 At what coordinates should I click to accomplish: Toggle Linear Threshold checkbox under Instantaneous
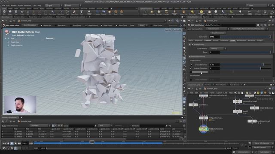[191, 65]
